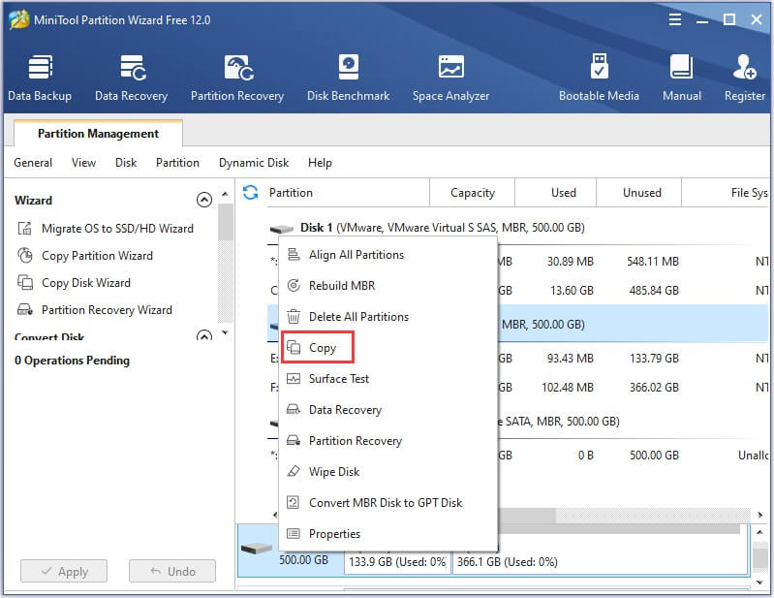The height and width of the screenshot is (598, 774).
Task: Click the Align All Partitions icon
Action: (x=294, y=254)
